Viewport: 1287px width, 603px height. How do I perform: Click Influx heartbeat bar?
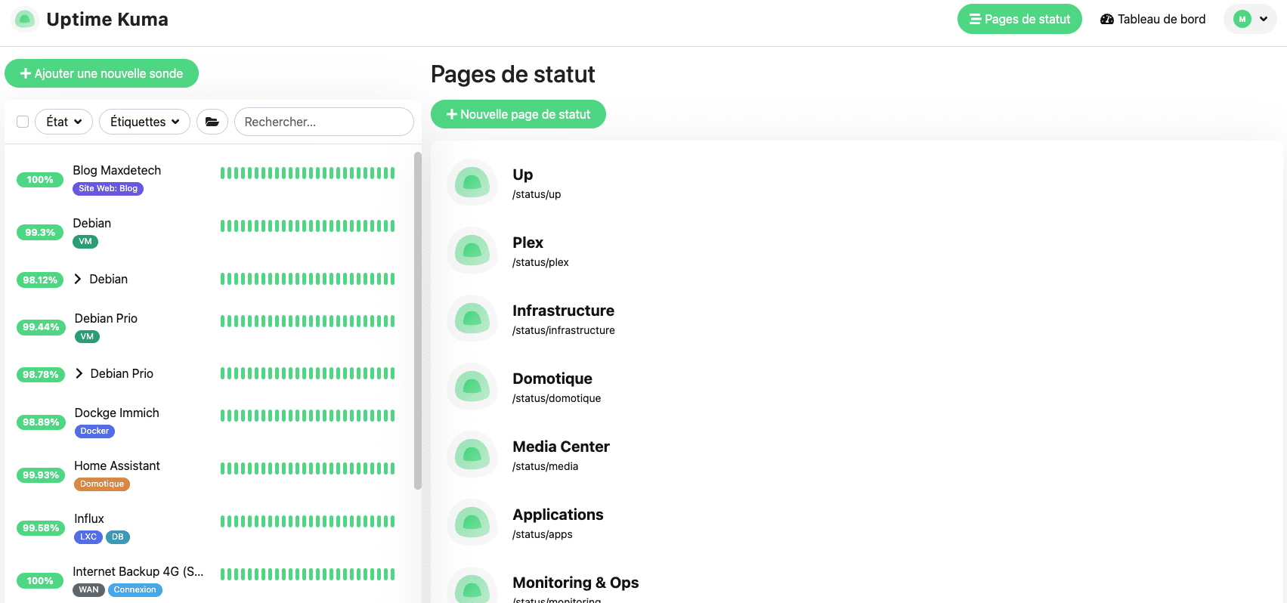[x=308, y=521]
